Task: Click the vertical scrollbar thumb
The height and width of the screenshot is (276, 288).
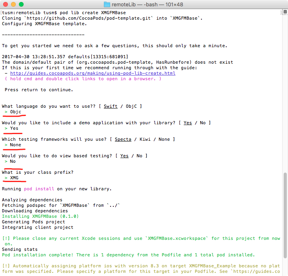Action: coord(285,215)
